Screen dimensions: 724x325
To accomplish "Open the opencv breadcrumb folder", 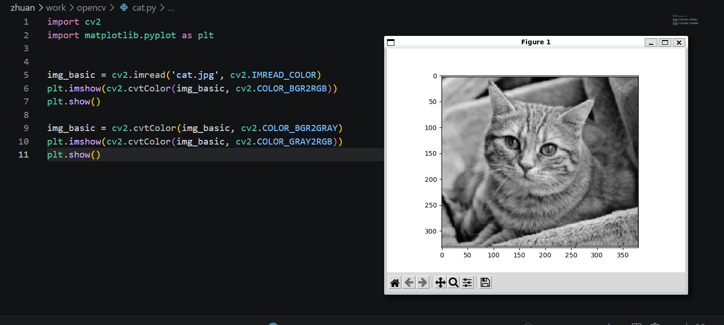I will pyautogui.click(x=92, y=8).
